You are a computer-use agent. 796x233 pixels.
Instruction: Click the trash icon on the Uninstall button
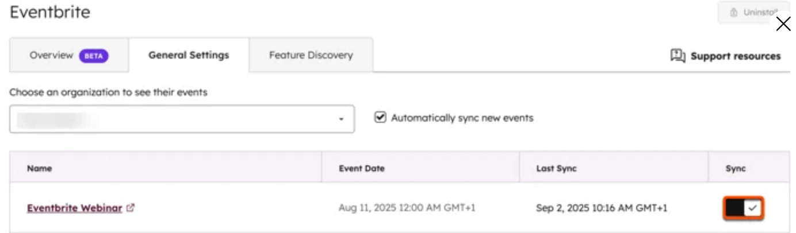733,13
